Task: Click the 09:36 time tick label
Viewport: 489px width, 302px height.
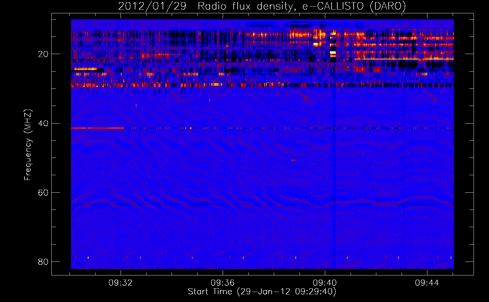Action: point(223,283)
